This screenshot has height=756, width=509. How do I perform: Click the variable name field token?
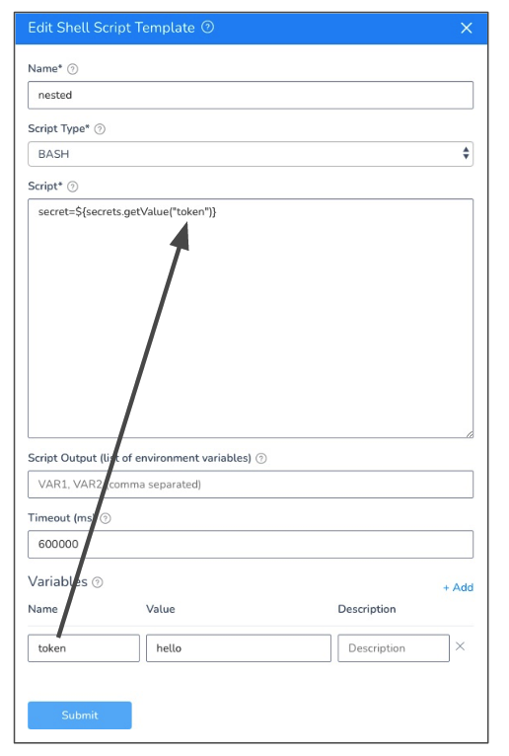(84, 648)
